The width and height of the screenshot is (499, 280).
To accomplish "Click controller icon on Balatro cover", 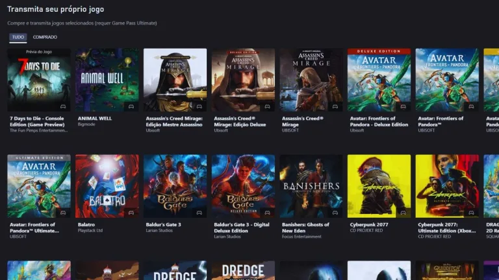I will [131, 213].
